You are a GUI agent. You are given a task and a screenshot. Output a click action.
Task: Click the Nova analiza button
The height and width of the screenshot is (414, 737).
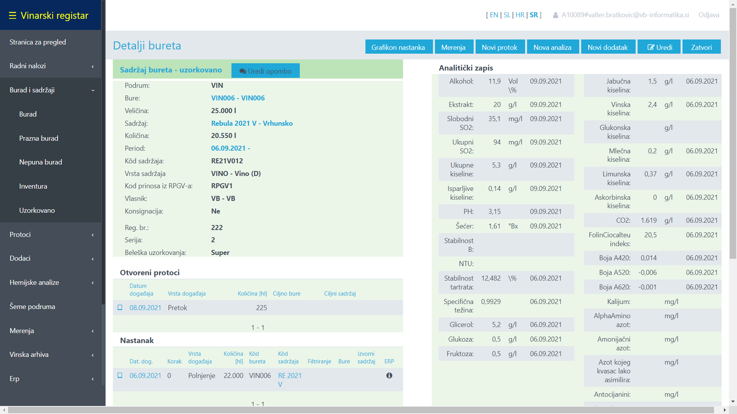tap(553, 47)
